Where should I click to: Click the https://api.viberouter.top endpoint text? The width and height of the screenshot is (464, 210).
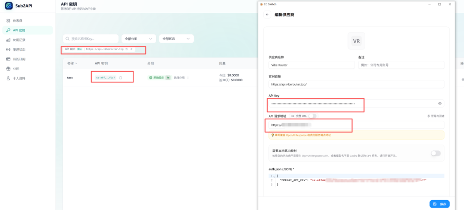(105, 49)
